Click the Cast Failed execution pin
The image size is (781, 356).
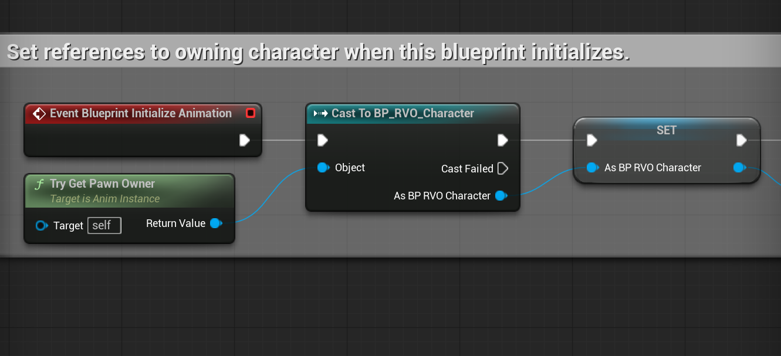coord(502,168)
